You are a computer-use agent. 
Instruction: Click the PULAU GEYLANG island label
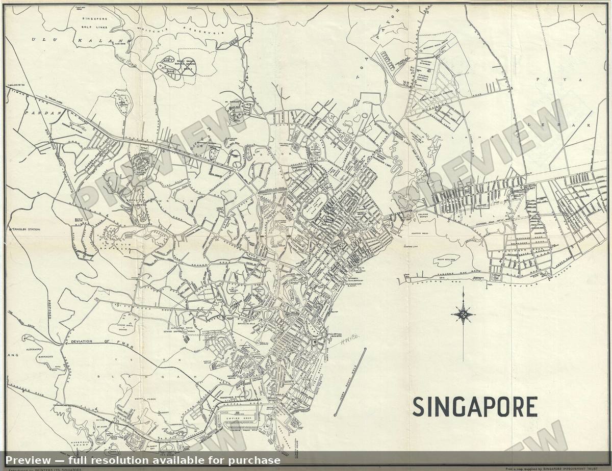coord(445,259)
